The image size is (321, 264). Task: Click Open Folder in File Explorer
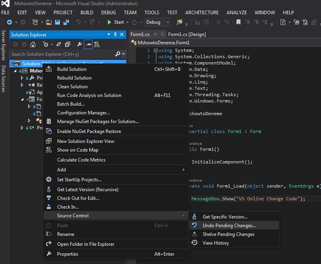[x=116, y=244]
